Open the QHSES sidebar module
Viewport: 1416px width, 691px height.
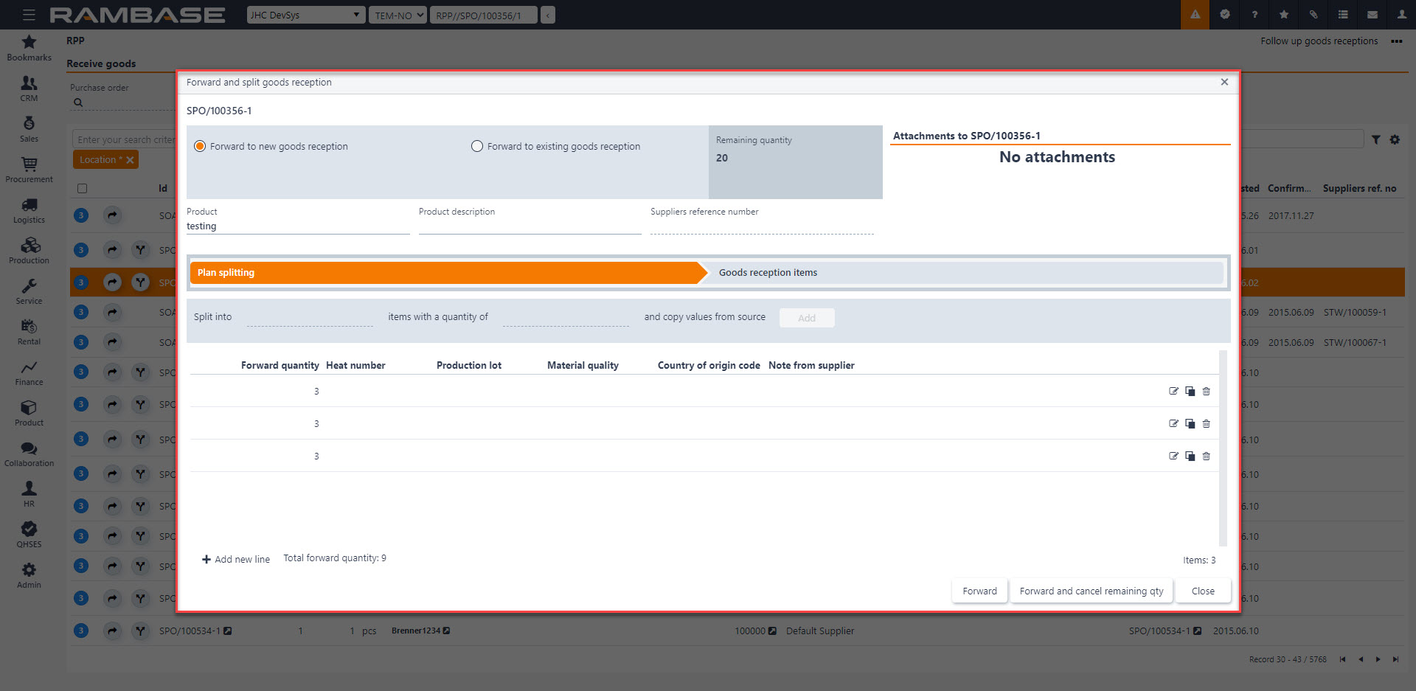29,535
